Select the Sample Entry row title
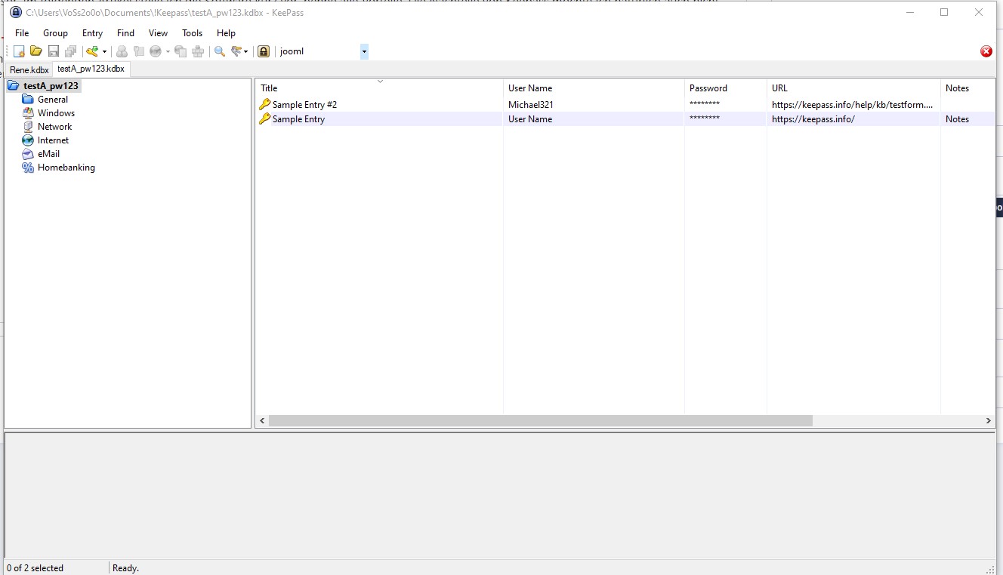The width and height of the screenshot is (1003, 575). pyautogui.click(x=298, y=119)
